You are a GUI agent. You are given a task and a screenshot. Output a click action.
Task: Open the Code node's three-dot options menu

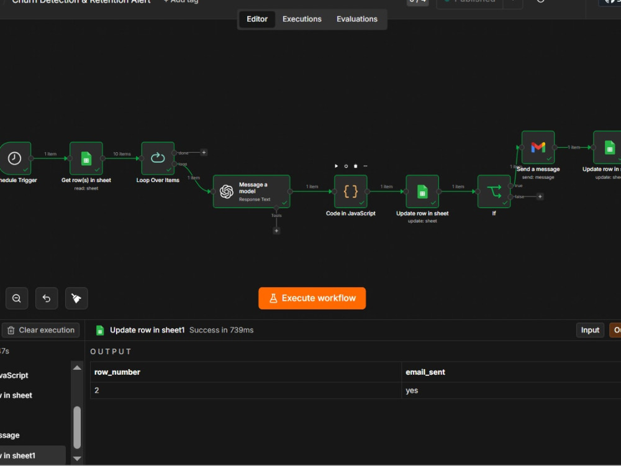[365, 166]
